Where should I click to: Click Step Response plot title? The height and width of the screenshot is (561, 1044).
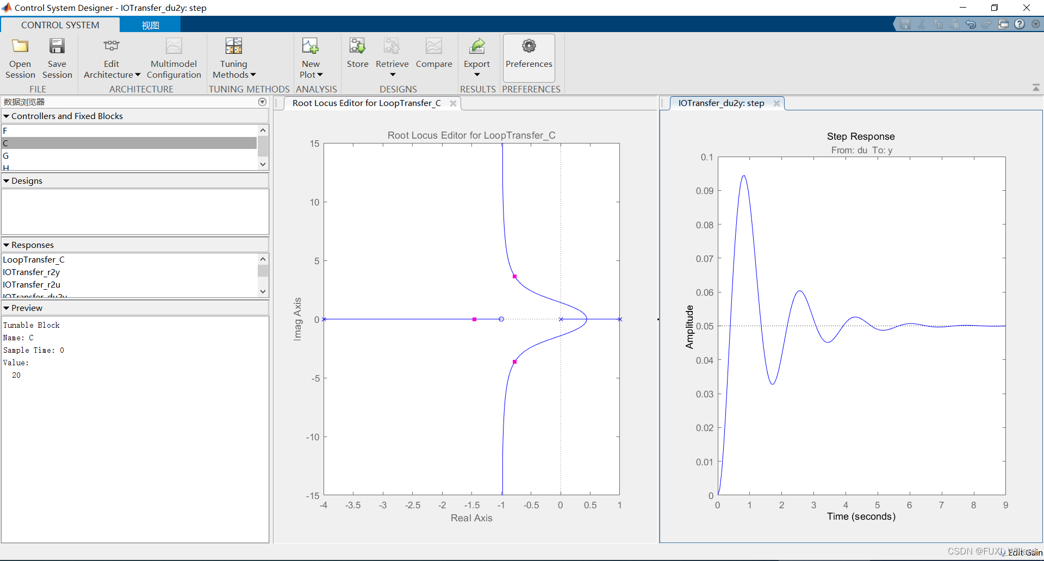pyautogui.click(x=861, y=136)
